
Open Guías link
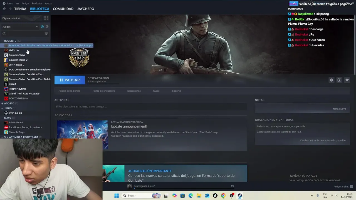(156, 91)
